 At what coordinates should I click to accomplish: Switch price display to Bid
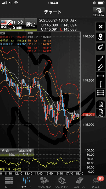pyautogui.click(x=12, y=154)
